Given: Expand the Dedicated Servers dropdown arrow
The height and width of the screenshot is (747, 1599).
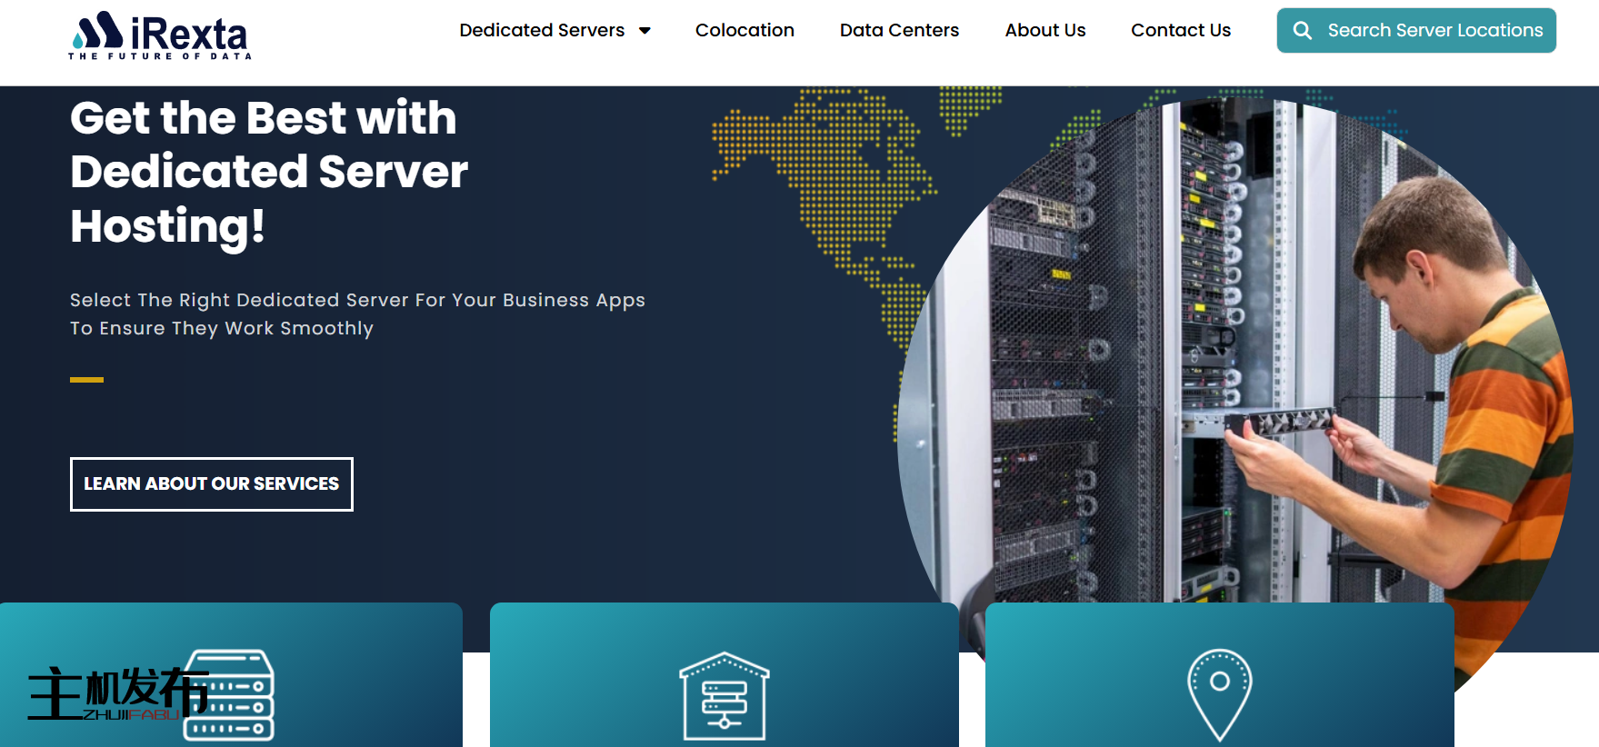Looking at the screenshot, I should click(x=645, y=31).
